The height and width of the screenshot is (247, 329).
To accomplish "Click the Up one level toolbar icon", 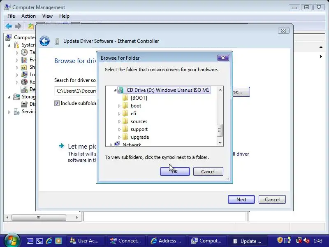I will point(30,26).
